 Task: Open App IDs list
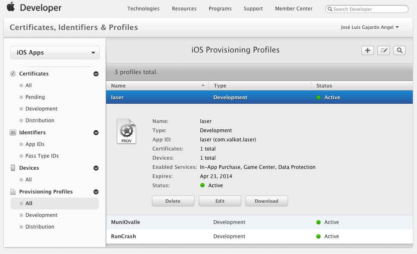[x=35, y=144]
